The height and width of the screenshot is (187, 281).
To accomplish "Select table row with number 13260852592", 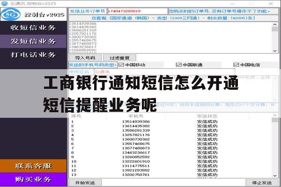I will point(170,157).
